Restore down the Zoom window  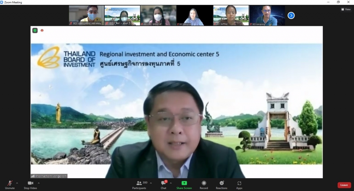pyautogui.click(x=338, y=2)
